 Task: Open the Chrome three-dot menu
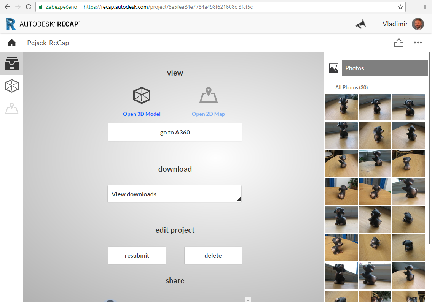(425, 7)
